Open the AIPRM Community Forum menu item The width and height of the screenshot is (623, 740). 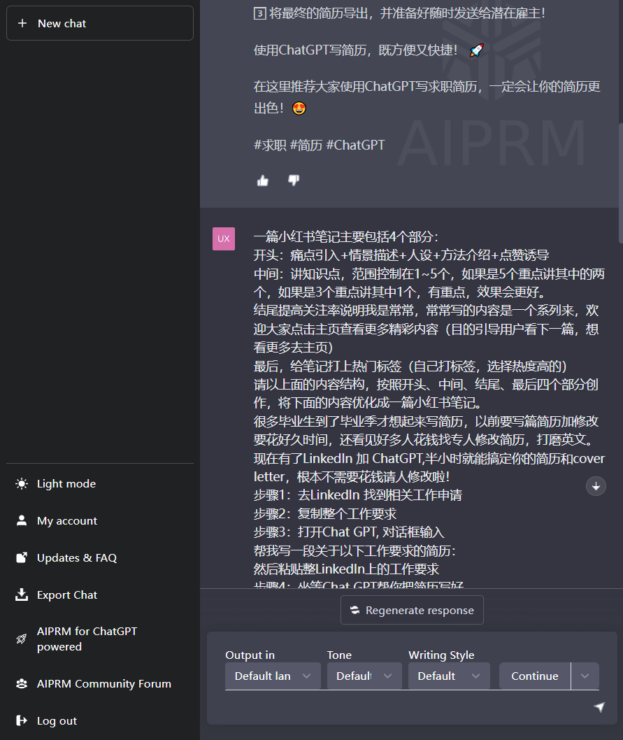click(x=103, y=683)
